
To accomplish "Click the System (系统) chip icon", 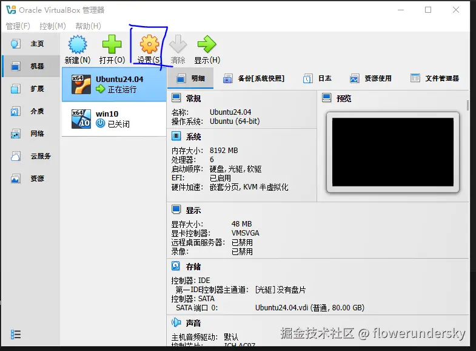I will tap(176, 136).
